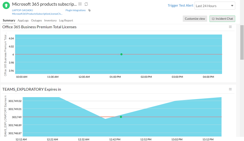Open Office 365 Business Premium chart menu
The image size is (244, 141).
(230, 27)
